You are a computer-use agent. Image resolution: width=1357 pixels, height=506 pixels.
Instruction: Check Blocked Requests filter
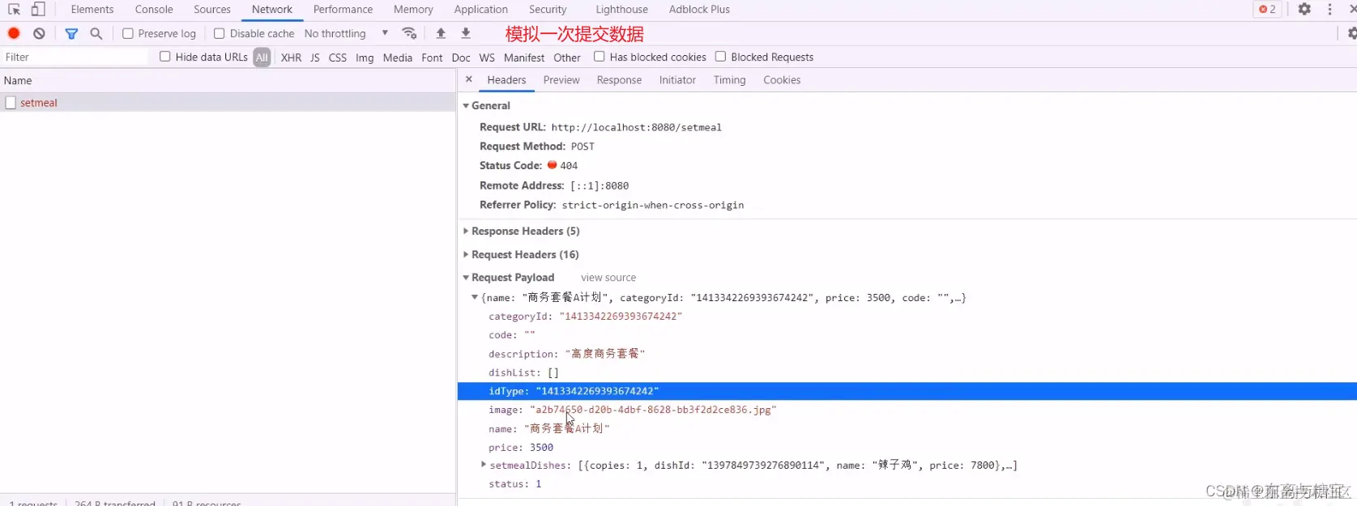[x=720, y=57]
